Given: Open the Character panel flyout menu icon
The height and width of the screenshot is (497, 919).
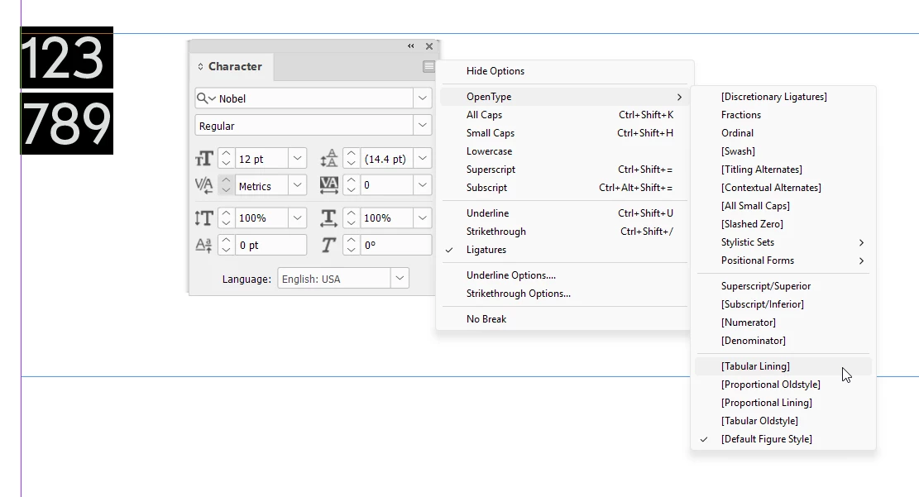Looking at the screenshot, I should [x=428, y=66].
